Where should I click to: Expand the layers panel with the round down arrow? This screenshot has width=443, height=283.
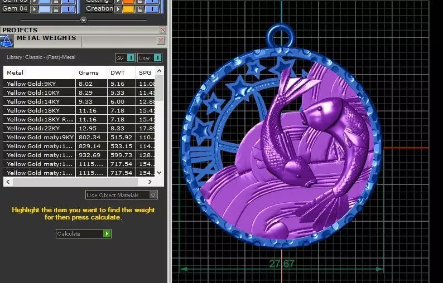click(84, 20)
